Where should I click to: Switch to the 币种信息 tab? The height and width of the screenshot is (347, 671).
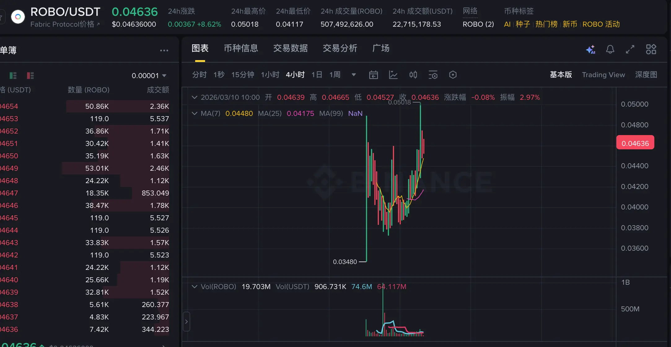coord(241,48)
